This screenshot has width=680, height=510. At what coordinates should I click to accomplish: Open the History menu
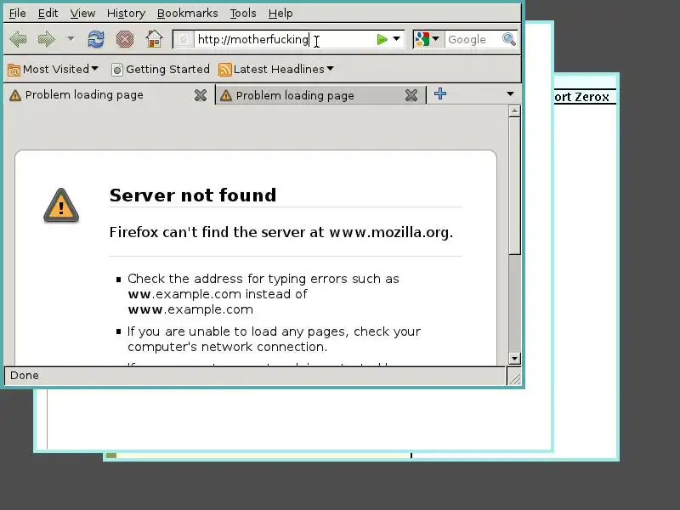click(x=126, y=14)
